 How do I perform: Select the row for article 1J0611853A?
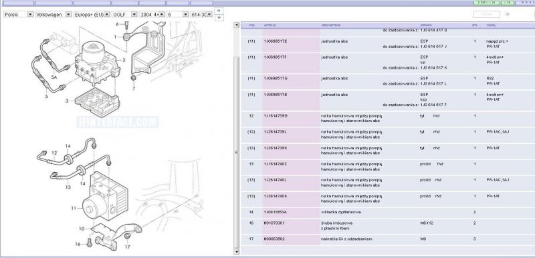(388, 212)
